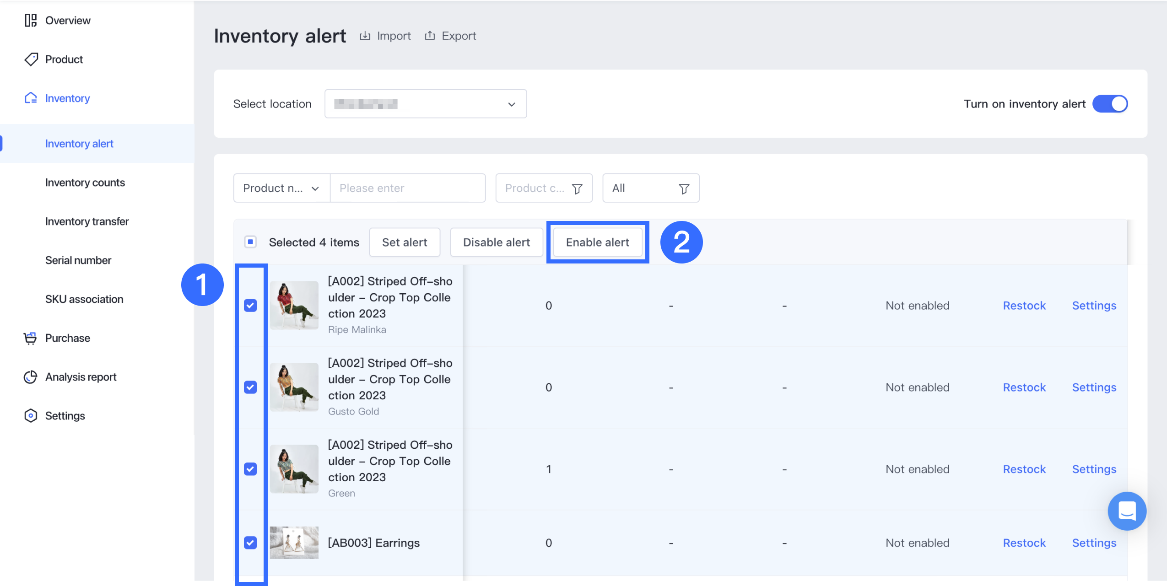Click the Analysis report pie chart icon
The height and width of the screenshot is (586, 1167).
point(30,377)
